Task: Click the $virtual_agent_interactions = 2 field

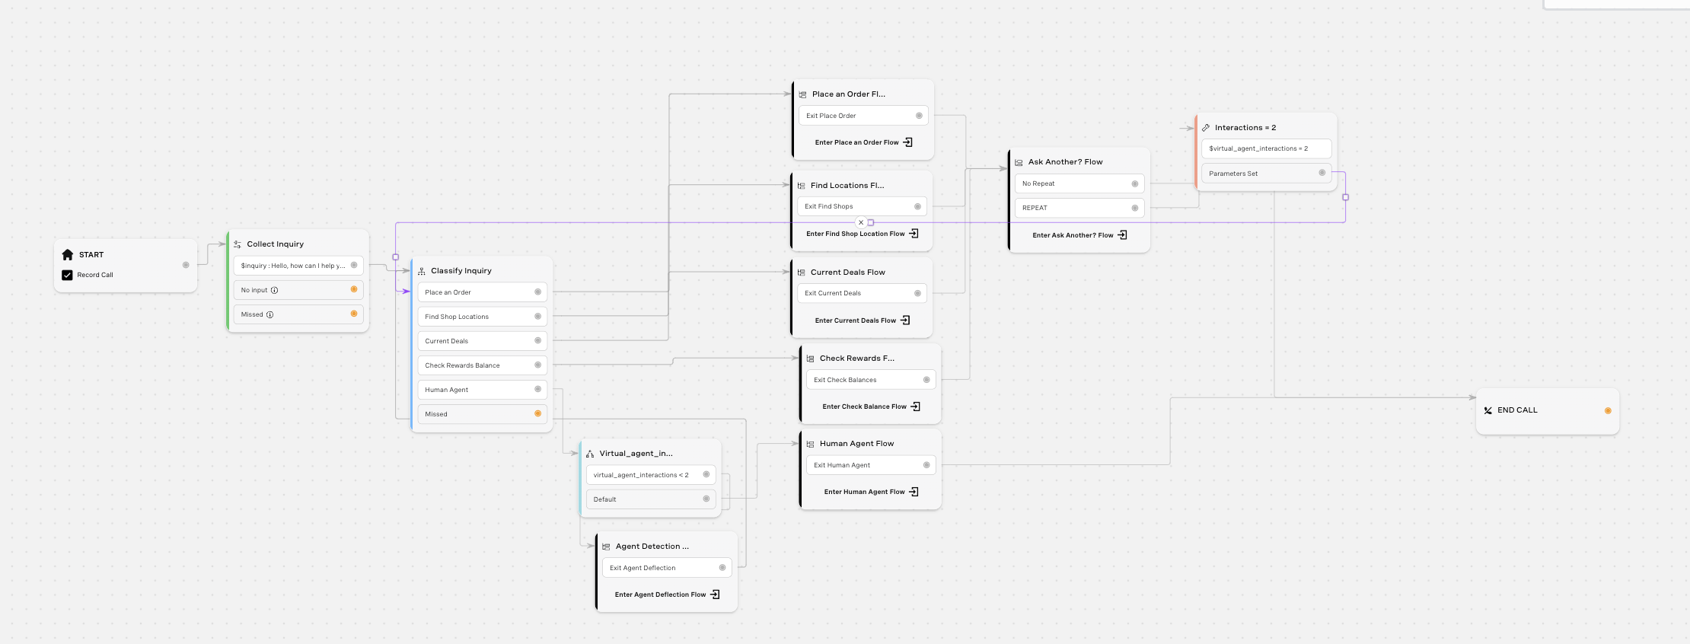Action: click(1266, 148)
